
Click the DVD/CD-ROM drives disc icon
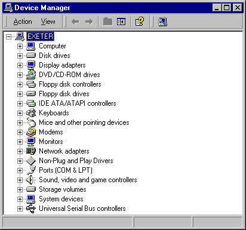(x=31, y=75)
